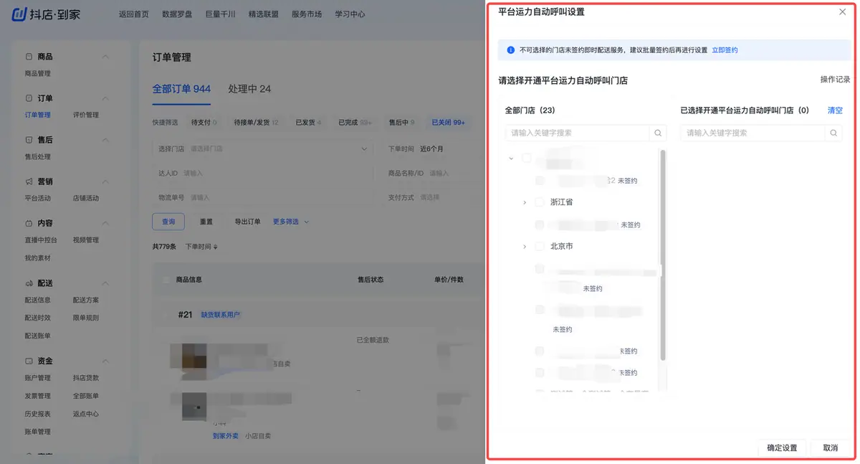The width and height of the screenshot is (860, 464).
Task: Click the 营销 megaphone sidebar icon
Action: 29,181
